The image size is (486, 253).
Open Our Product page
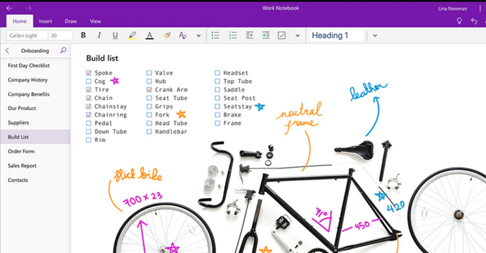point(35,109)
